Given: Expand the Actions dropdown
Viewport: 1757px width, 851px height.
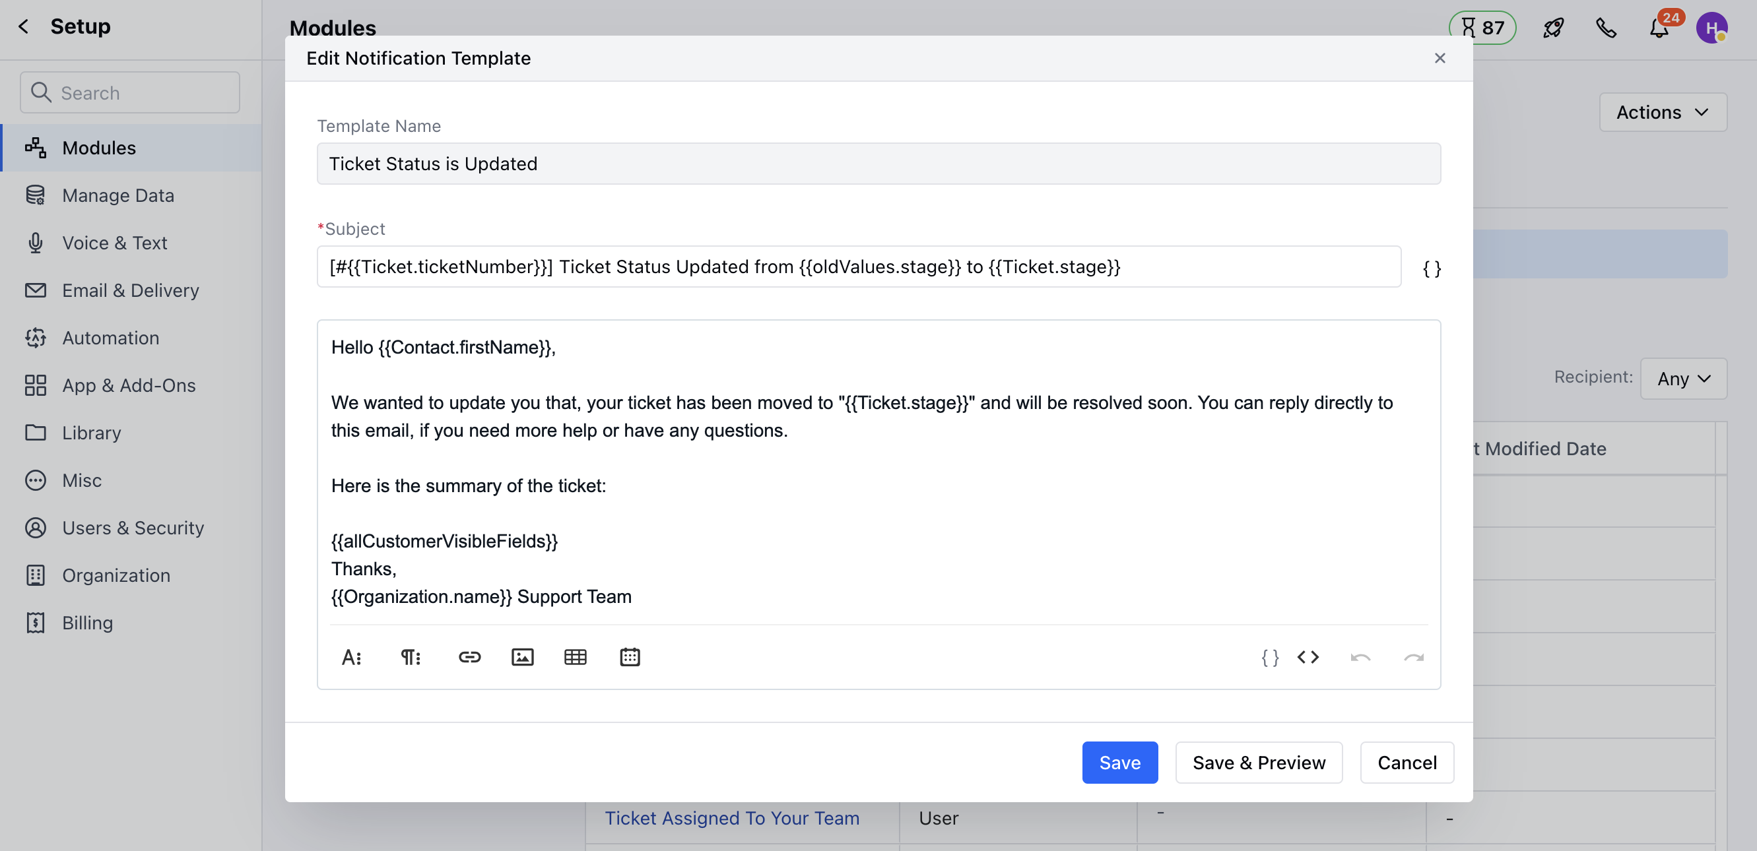Looking at the screenshot, I should [x=1662, y=112].
